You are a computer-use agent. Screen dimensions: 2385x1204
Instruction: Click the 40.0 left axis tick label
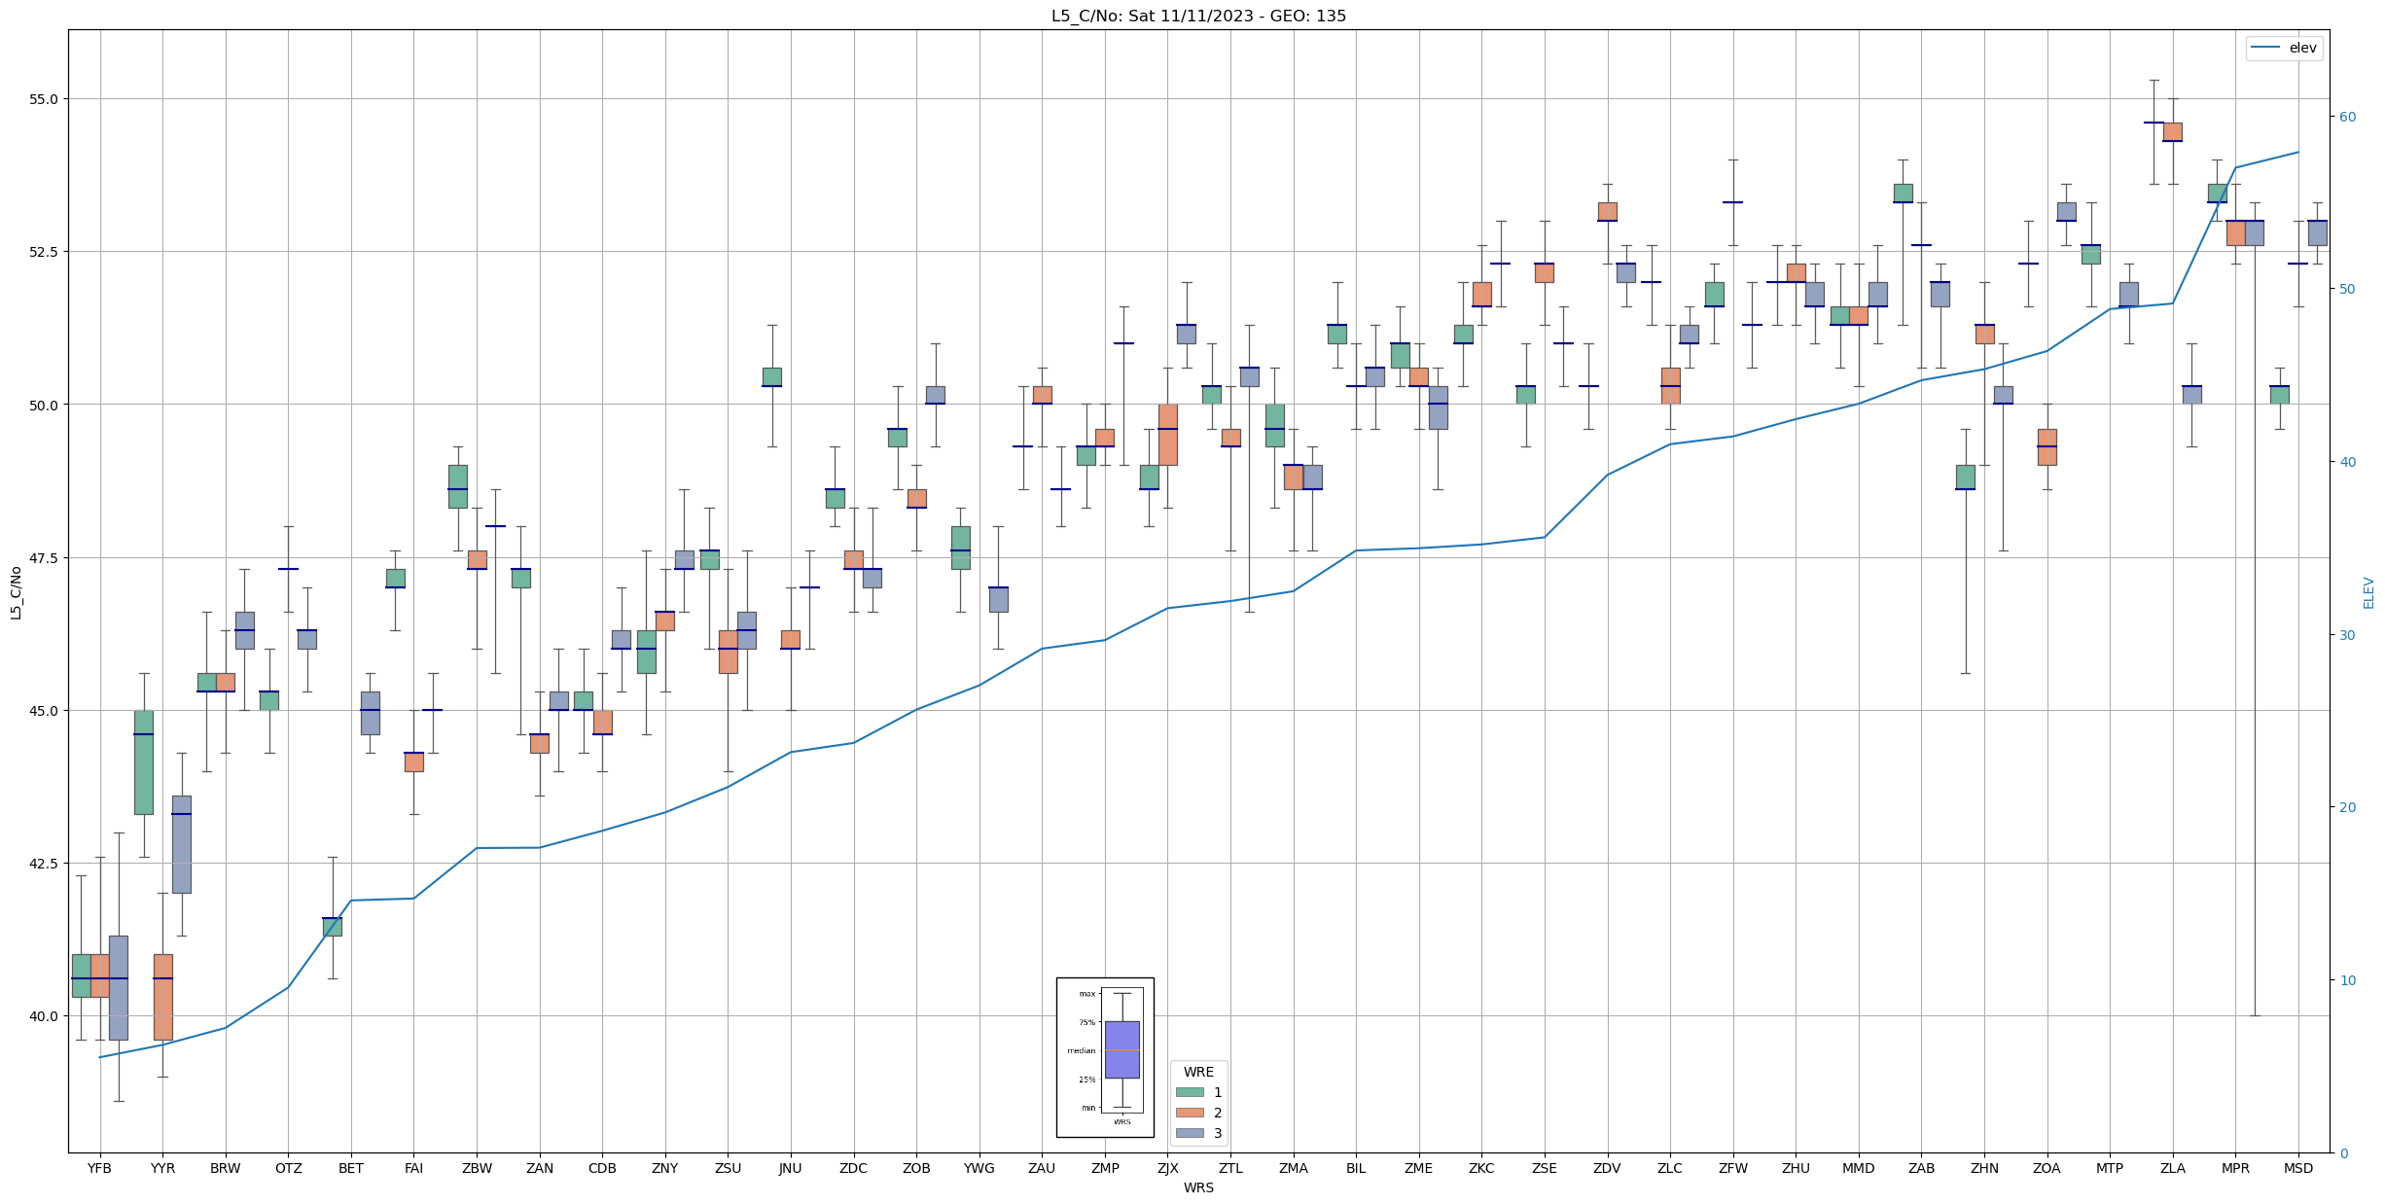tap(45, 1016)
